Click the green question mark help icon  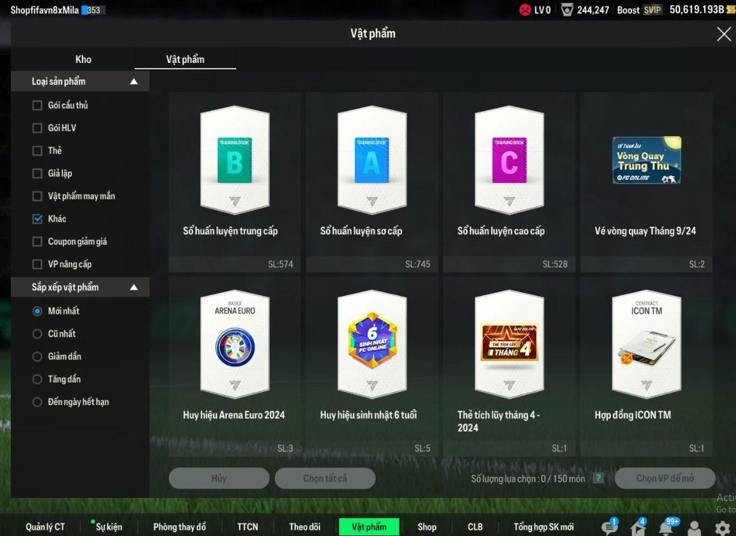coord(597,478)
